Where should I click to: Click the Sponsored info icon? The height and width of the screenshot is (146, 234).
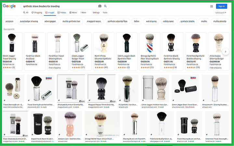[x=14, y=29]
